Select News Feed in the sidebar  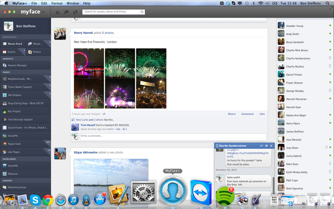(15, 43)
